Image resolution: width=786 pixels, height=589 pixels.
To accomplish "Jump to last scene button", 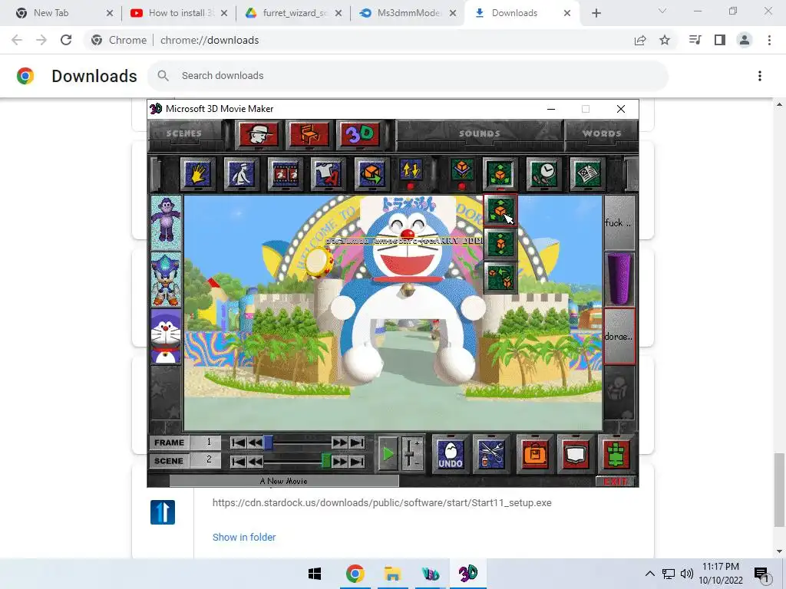I will [357, 461].
